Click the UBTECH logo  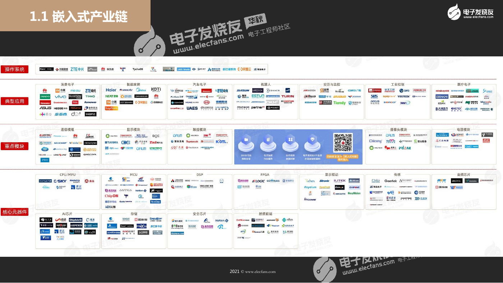pos(258,90)
